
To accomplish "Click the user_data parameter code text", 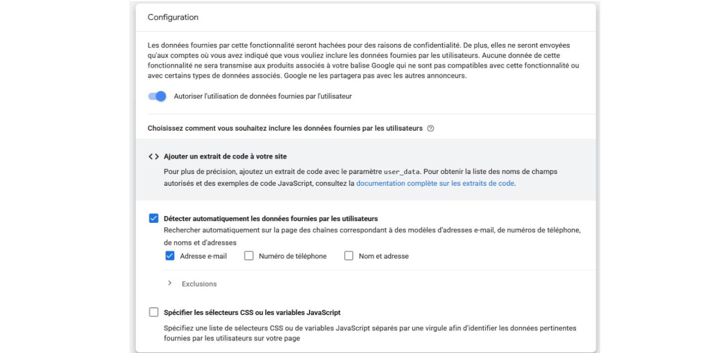I will click(401, 172).
